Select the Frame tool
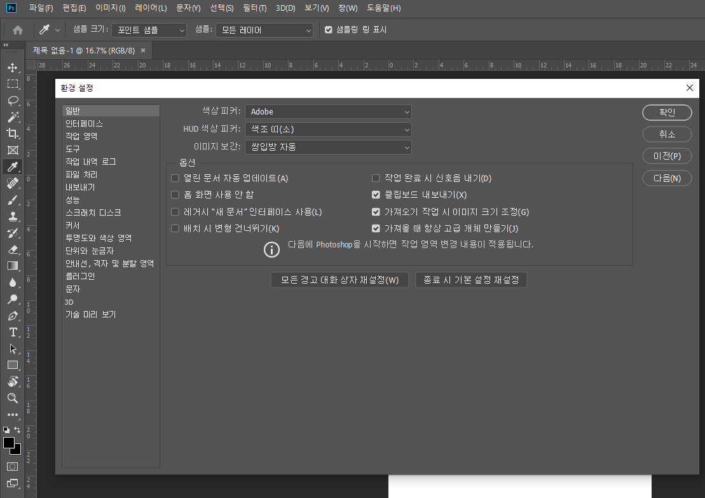This screenshot has width=705, height=498. pyautogui.click(x=13, y=150)
